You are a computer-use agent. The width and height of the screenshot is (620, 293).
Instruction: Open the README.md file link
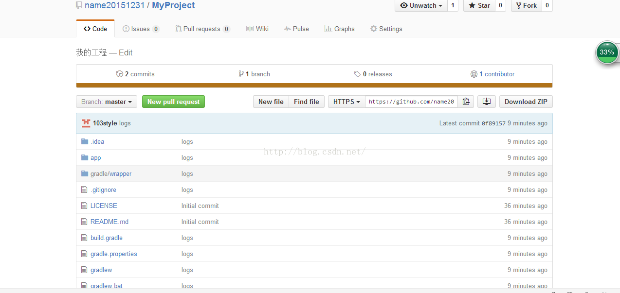[x=109, y=222]
